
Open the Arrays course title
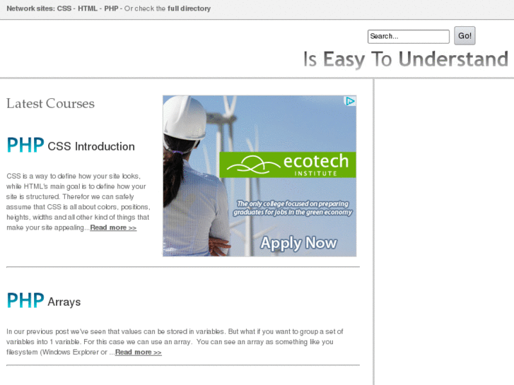(64, 302)
